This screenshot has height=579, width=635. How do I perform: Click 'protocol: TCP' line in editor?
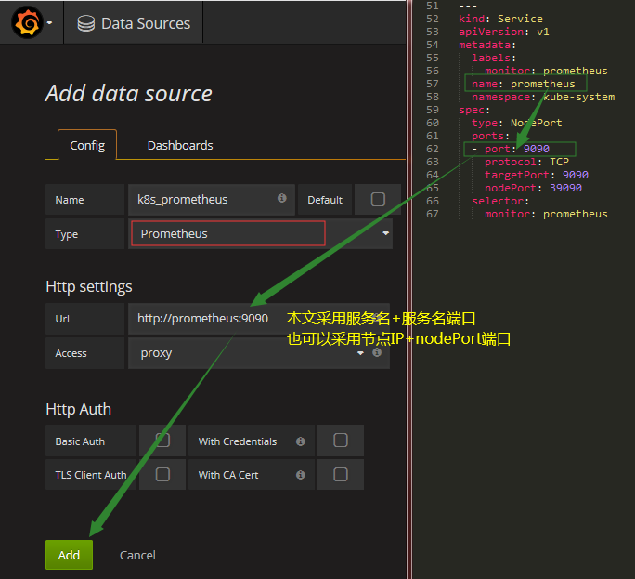526,162
